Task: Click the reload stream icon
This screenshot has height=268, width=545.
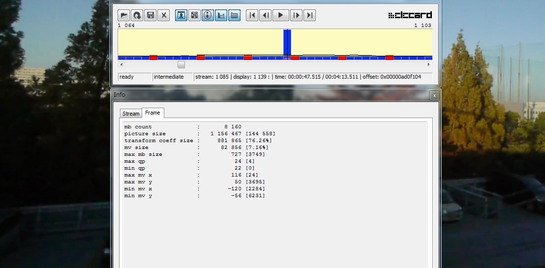Action: tap(137, 15)
